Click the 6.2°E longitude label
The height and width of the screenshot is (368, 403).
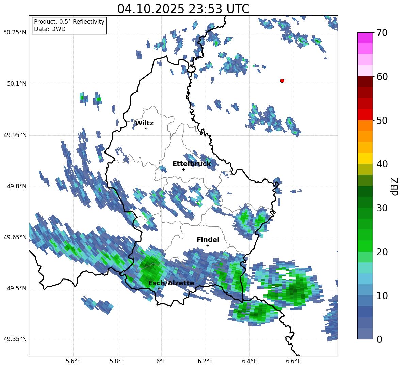[x=206, y=362]
